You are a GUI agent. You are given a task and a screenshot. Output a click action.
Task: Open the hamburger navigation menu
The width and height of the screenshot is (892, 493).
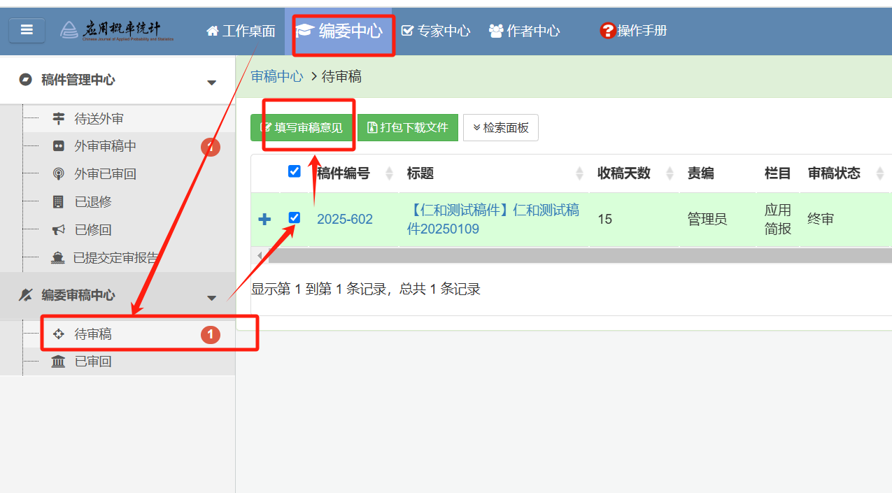tap(27, 30)
